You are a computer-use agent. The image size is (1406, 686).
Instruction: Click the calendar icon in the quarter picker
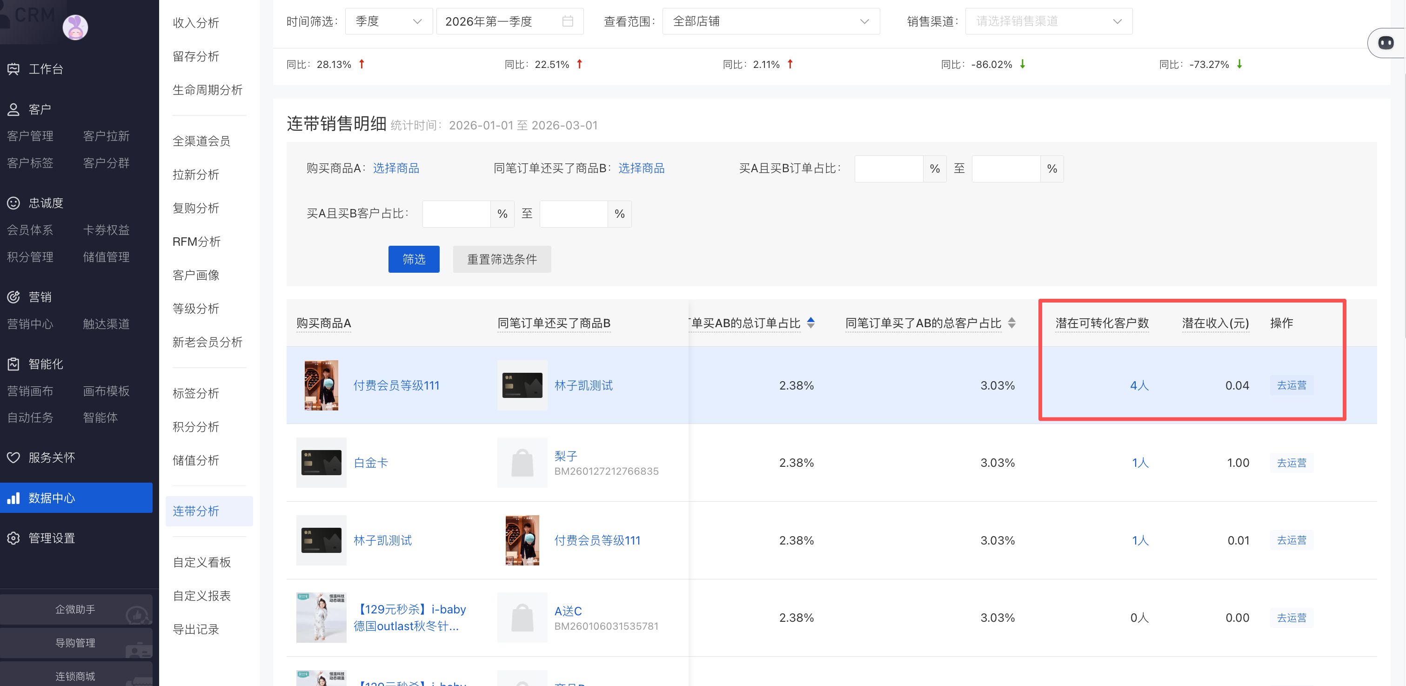[x=568, y=21]
